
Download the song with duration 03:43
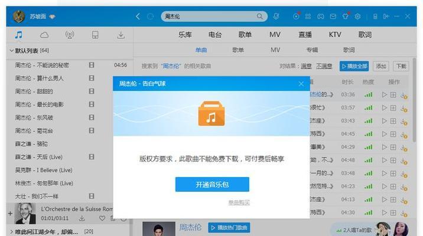tap(404, 121)
